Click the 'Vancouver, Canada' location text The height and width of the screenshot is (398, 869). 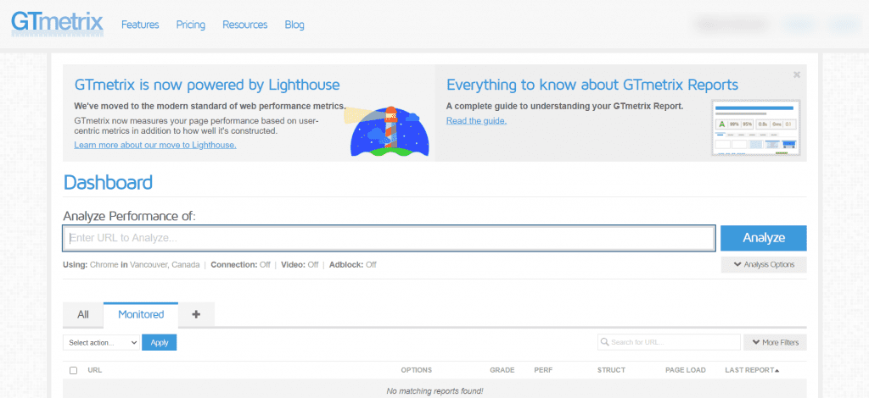coord(165,265)
